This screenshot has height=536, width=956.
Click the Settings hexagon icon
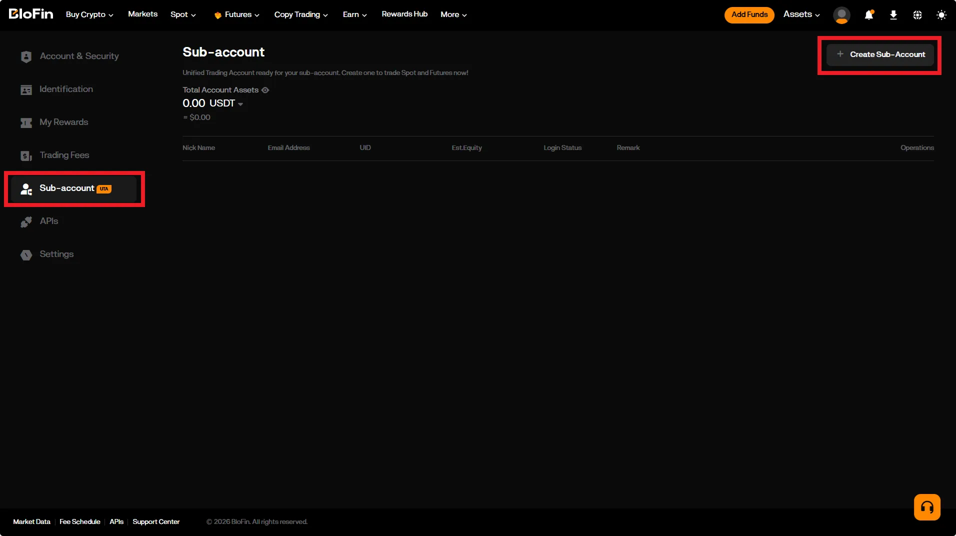point(26,254)
